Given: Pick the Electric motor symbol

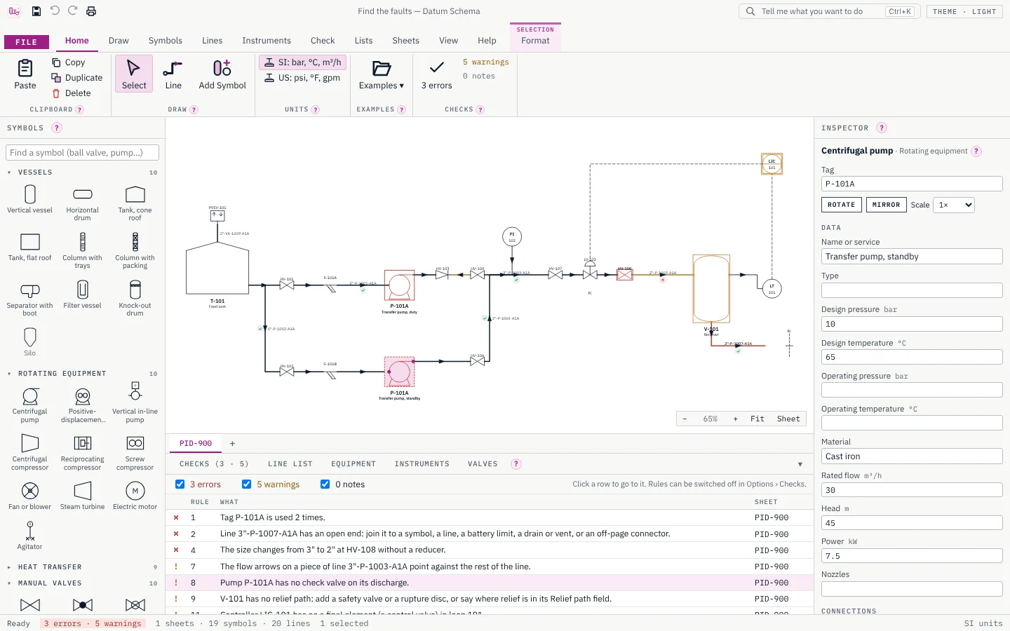Looking at the screenshot, I should [x=135, y=495].
